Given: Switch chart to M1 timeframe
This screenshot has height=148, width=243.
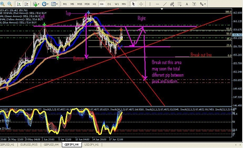Looking at the screenshot, I should 65,4.
